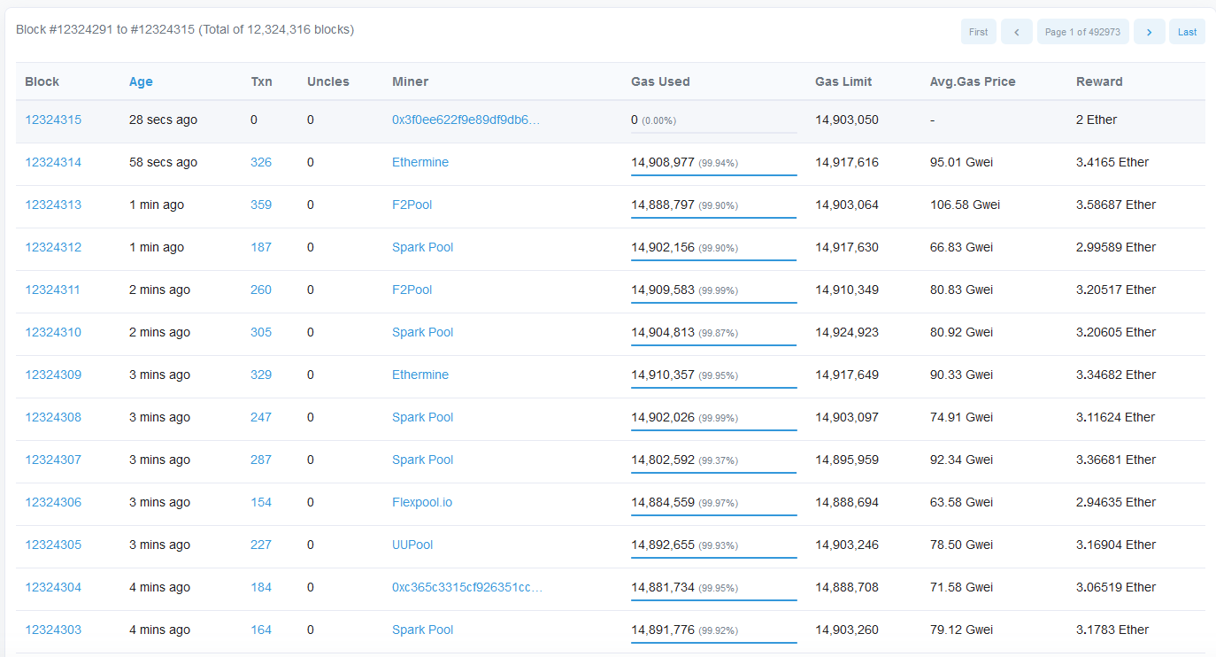
Task: Open miner address 0x3f0ee622f9e89df9db6
Action: coord(466,120)
